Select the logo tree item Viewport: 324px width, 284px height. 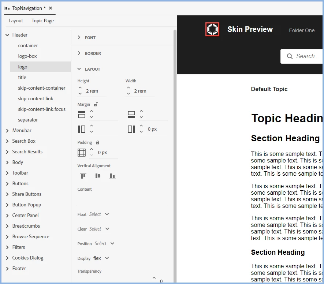[x=40, y=67]
